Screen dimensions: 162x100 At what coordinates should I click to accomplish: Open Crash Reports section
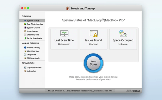32,35
